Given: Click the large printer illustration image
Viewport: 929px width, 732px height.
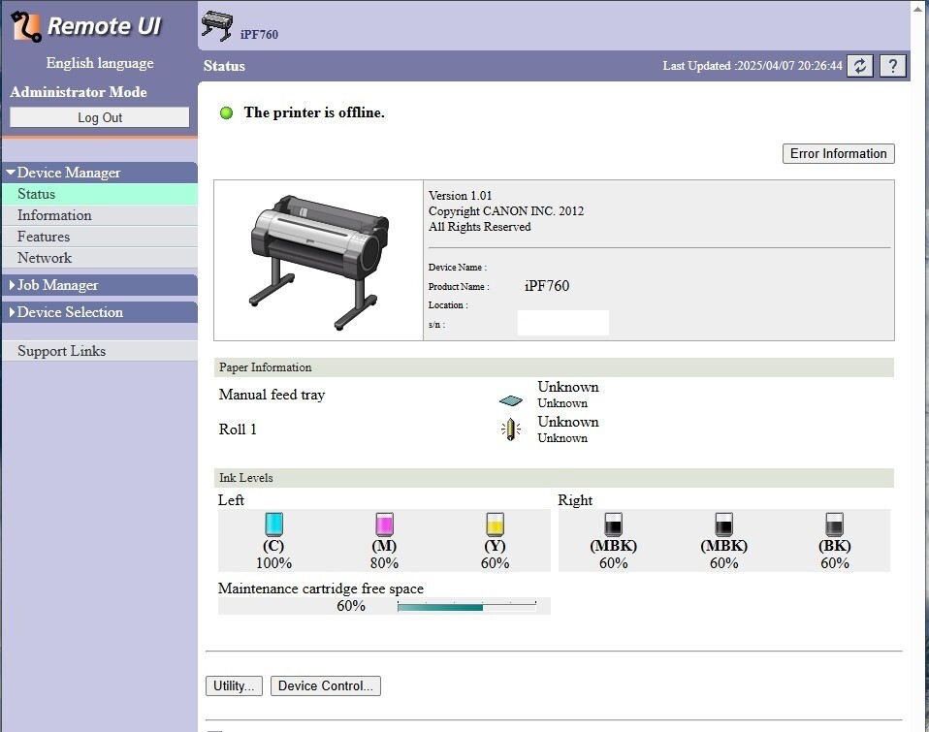Looking at the screenshot, I should pyautogui.click(x=318, y=260).
